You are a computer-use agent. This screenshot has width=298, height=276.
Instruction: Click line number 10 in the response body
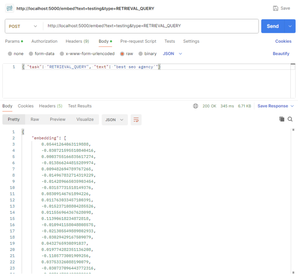13,188
